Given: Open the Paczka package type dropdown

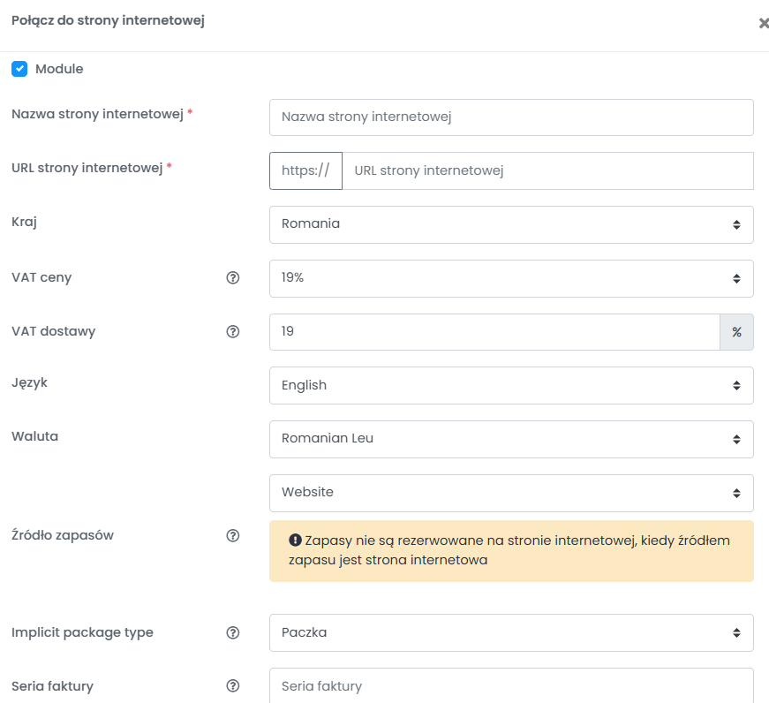Looking at the screenshot, I should tap(511, 633).
